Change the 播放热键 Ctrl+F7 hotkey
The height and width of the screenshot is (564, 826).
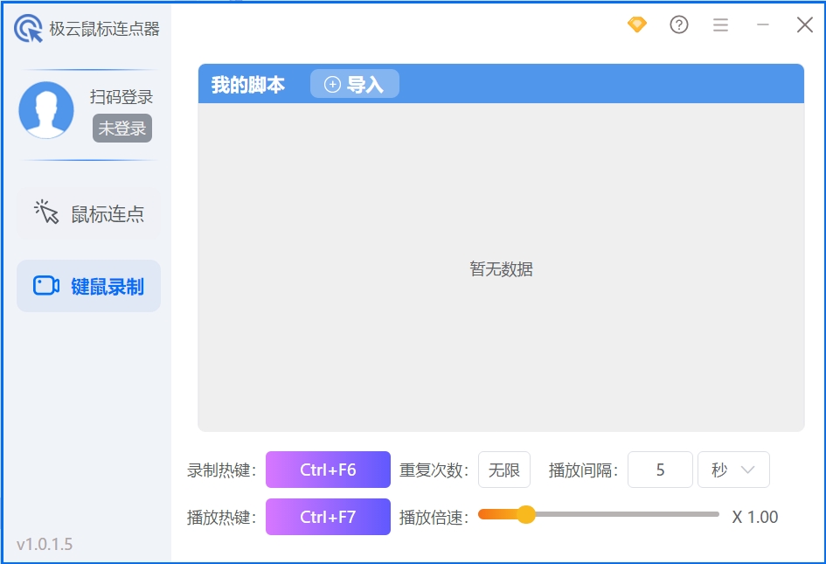coord(328,517)
